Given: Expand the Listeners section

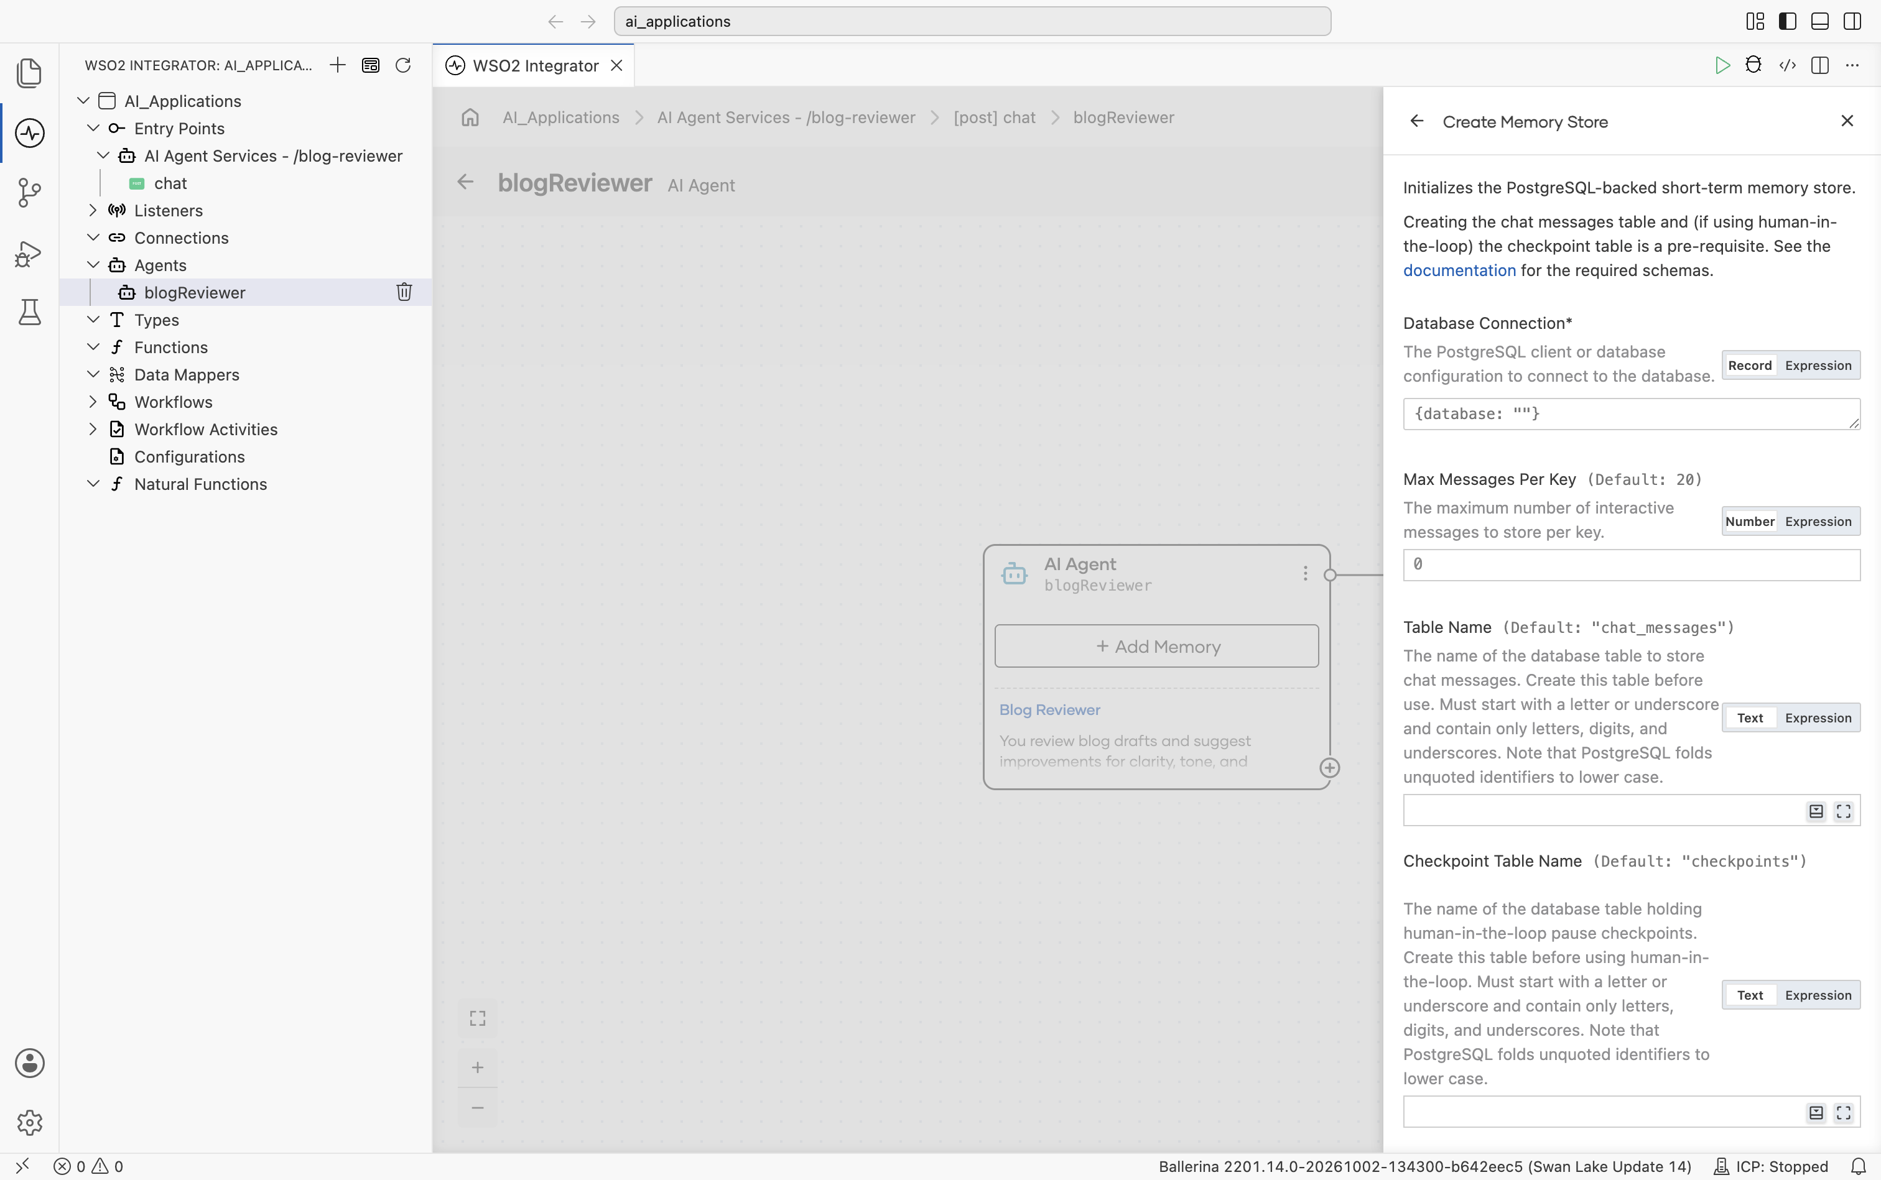Looking at the screenshot, I should [x=93, y=210].
